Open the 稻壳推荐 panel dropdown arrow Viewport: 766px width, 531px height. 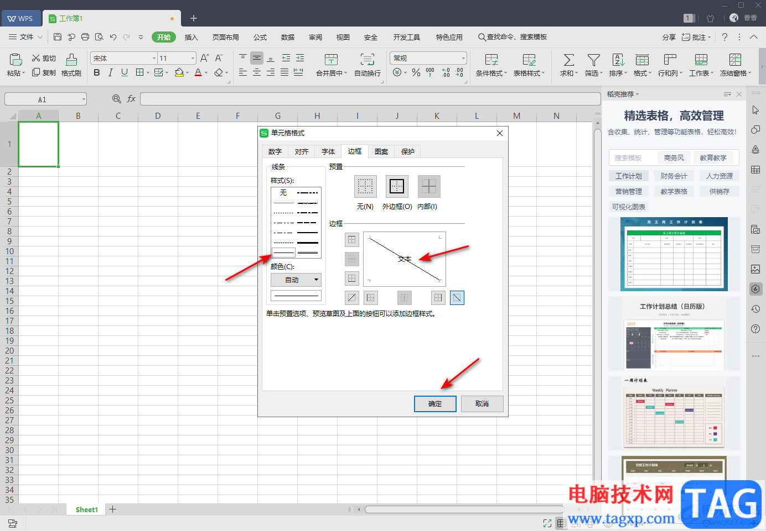point(637,94)
